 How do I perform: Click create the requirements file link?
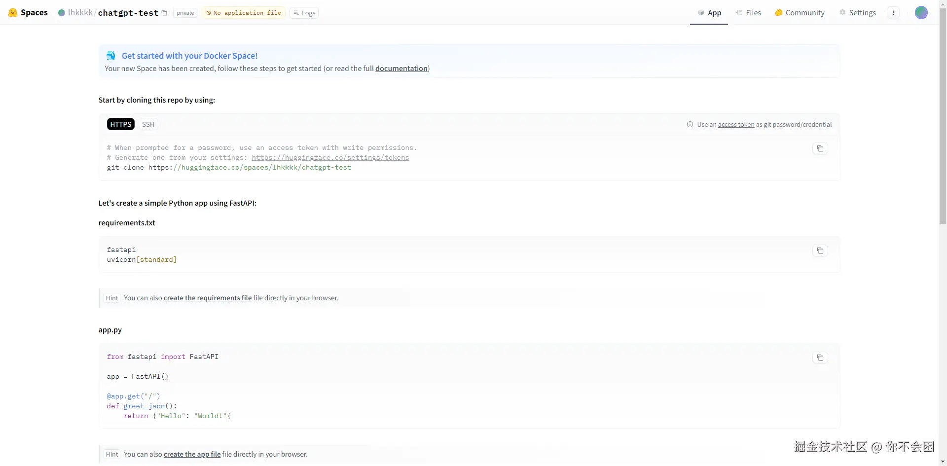(x=208, y=298)
